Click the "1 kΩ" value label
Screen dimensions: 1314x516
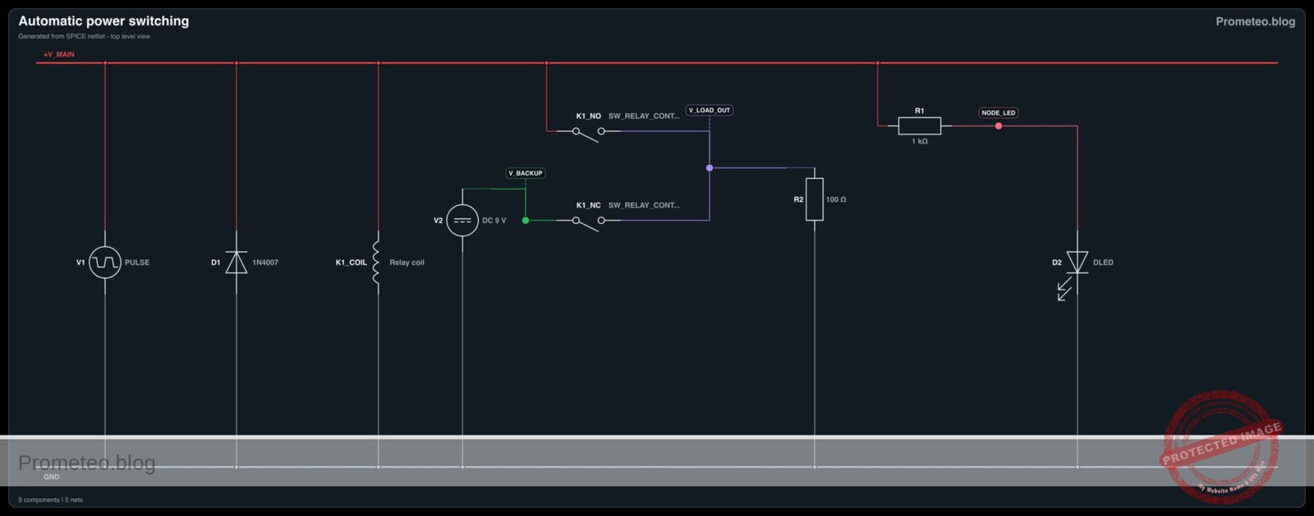(x=920, y=141)
